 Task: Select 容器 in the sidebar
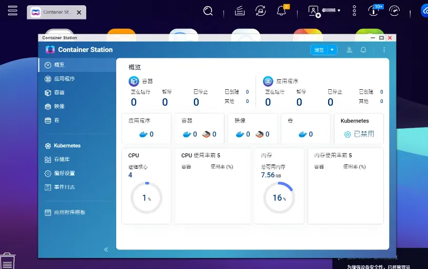coord(77,92)
